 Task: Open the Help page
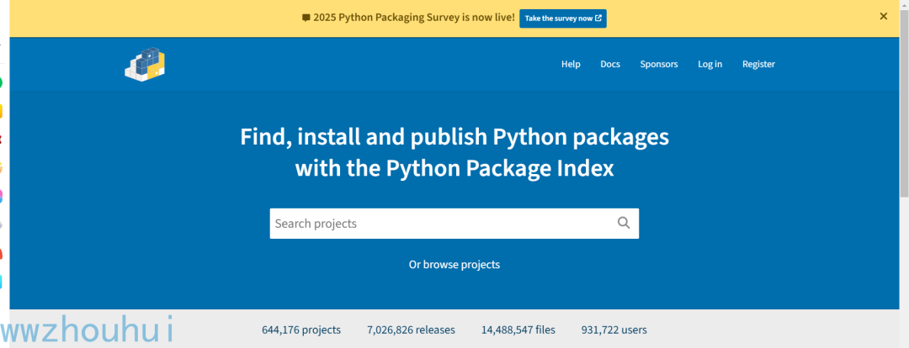[571, 64]
